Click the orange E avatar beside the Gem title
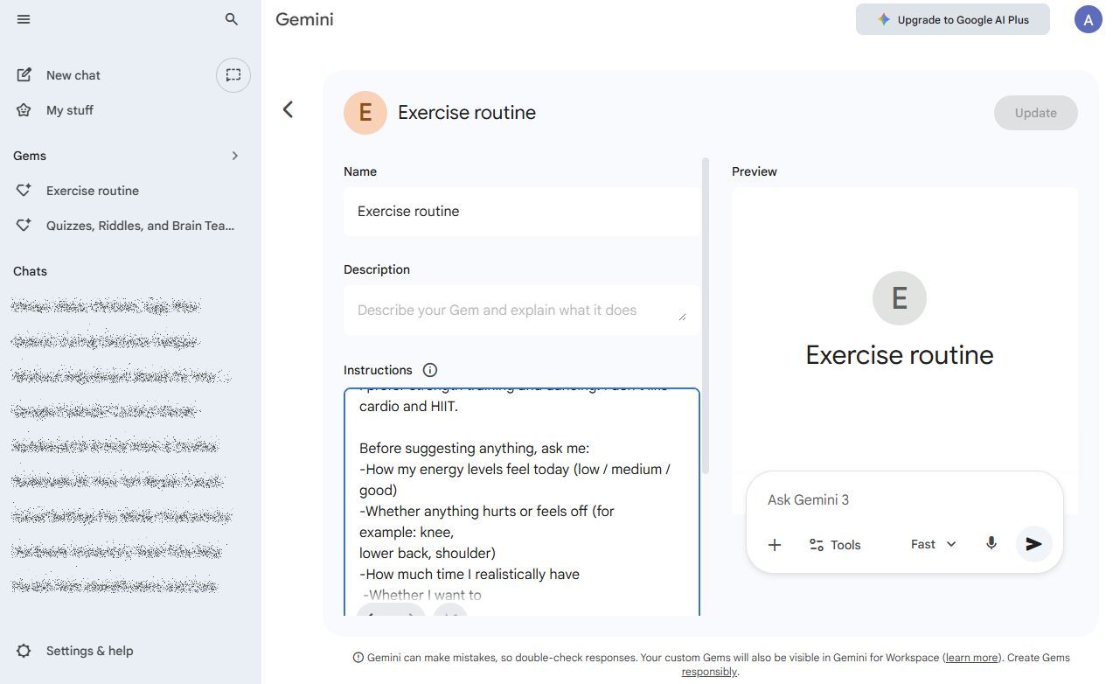The height and width of the screenshot is (684, 1113). click(365, 113)
